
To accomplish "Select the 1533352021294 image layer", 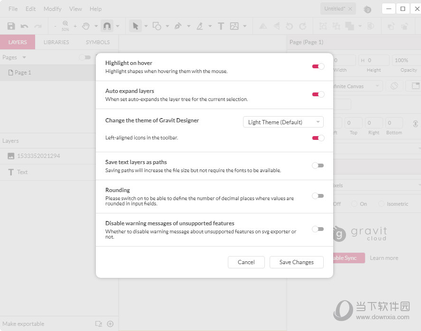I will (48, 156).
